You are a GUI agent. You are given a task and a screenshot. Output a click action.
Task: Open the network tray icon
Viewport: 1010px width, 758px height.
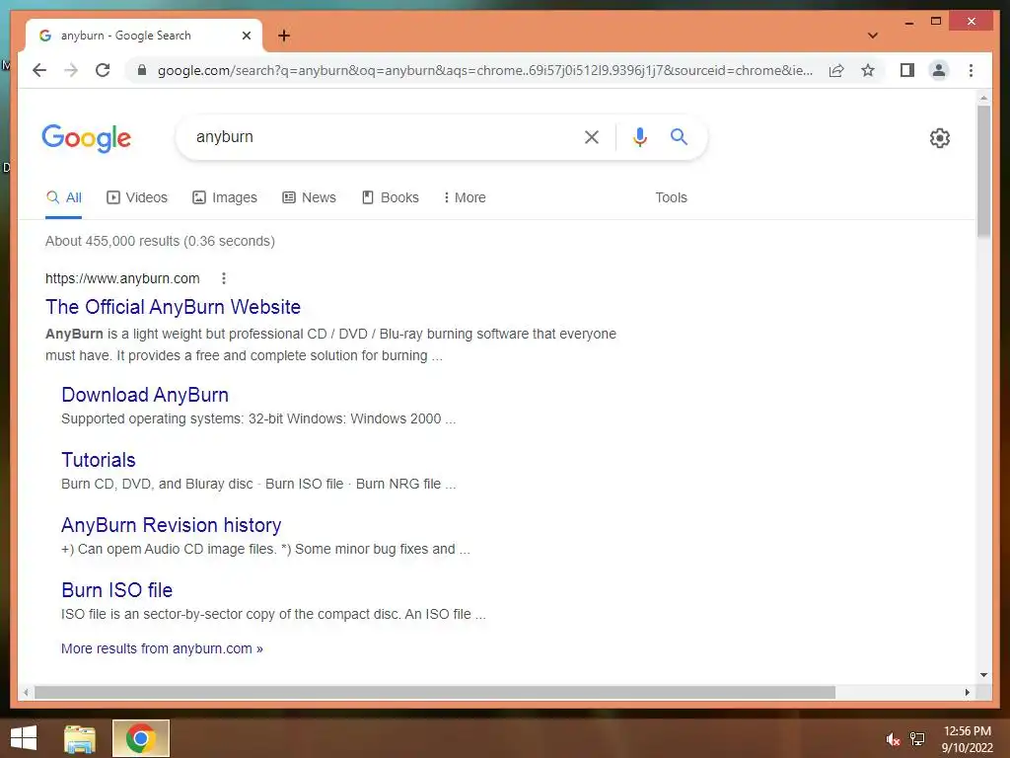coord(917,739)
